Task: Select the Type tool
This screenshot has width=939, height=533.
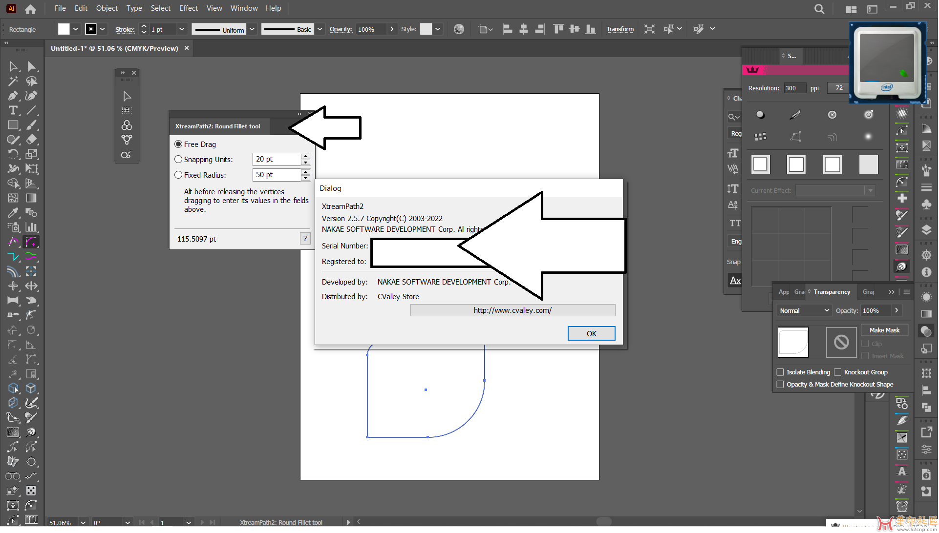Action: coord(13,110)
